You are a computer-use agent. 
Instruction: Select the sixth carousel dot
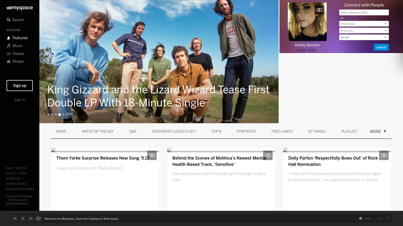click(x=67, y=115)
